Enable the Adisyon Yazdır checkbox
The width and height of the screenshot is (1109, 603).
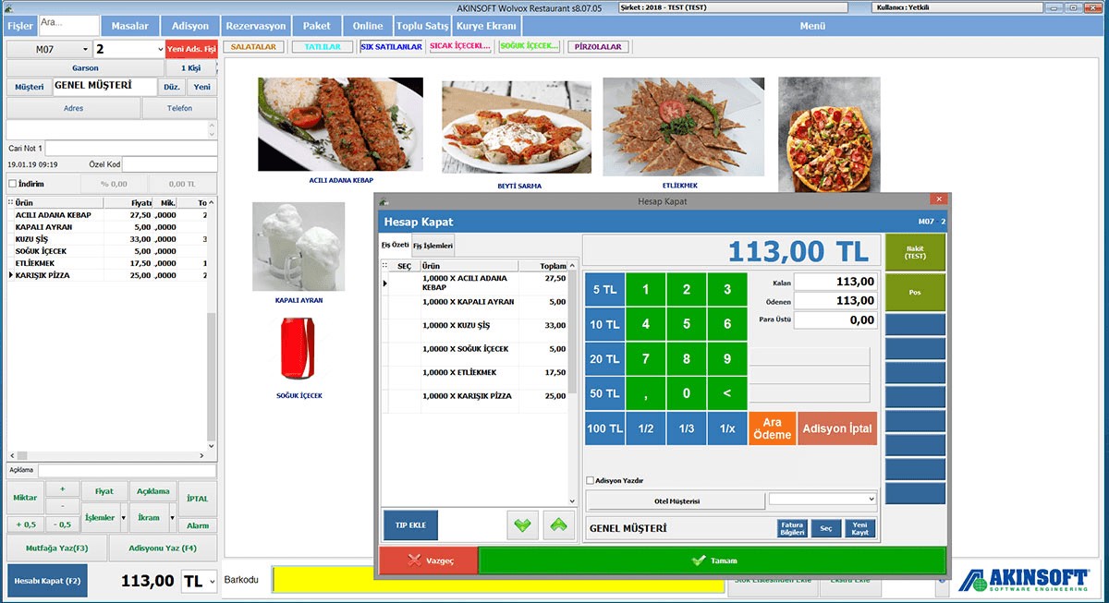pyautogui.click(x=591, y=480)
